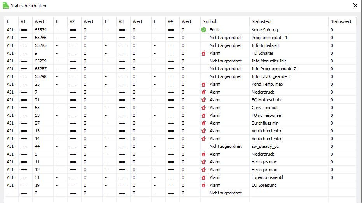
Task: Click alarm icon in Kond.Temp. max row
Action: point(204,85)
